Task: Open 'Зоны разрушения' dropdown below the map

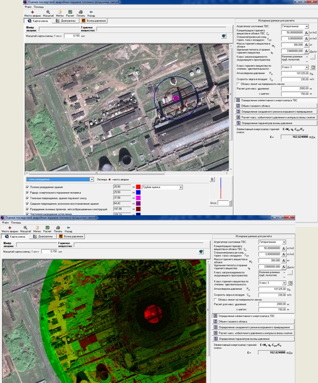Action: point(92,180)
